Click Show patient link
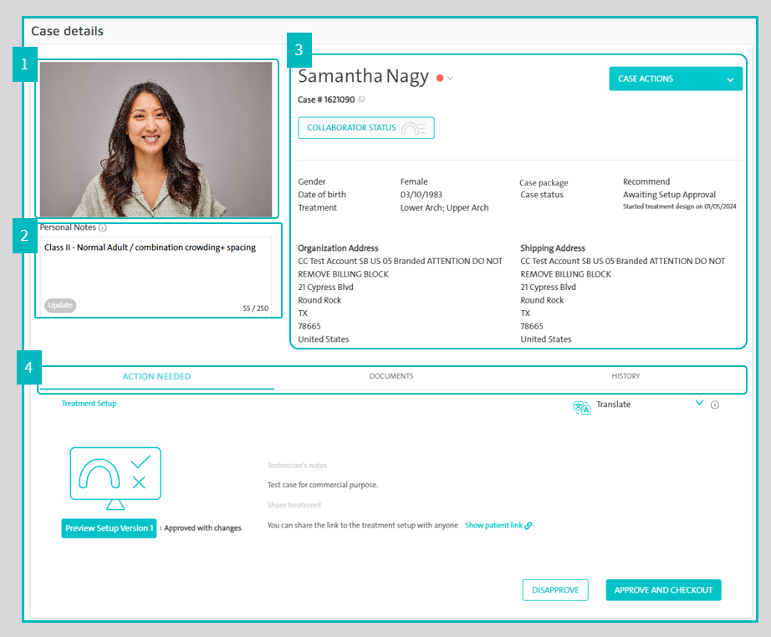 click(498, 526)
